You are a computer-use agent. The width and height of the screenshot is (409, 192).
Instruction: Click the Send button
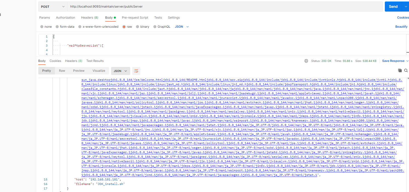pos(393,7)
